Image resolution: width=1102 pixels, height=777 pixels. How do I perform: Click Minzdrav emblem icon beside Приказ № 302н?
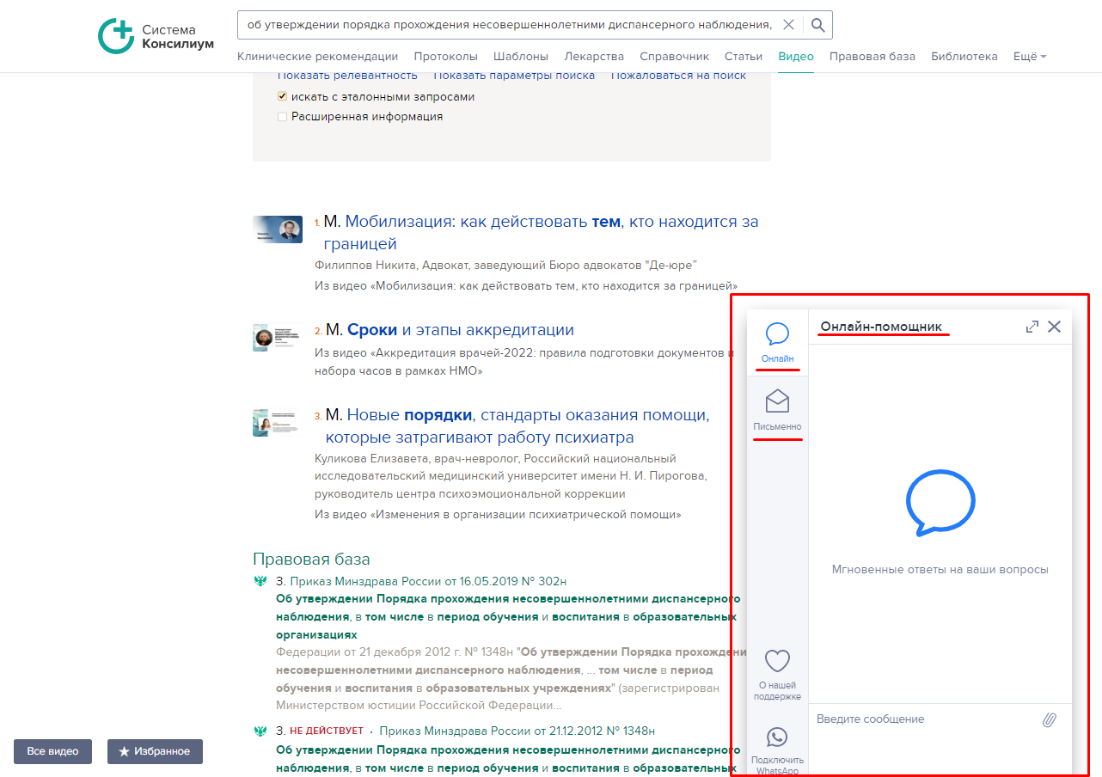[x=260, y=581]
